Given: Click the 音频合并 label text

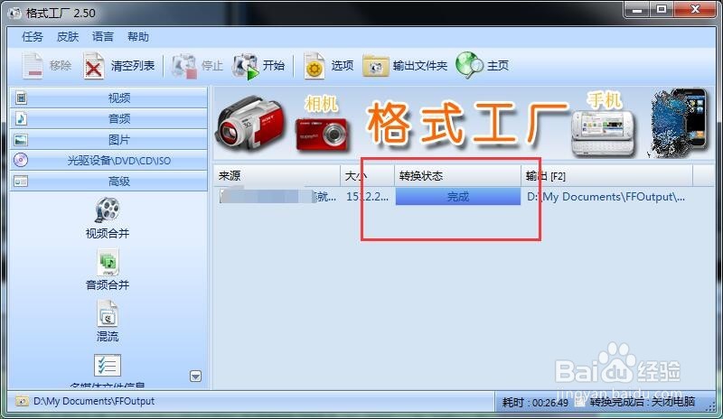Looking at the screenshot, I should 108,285.
